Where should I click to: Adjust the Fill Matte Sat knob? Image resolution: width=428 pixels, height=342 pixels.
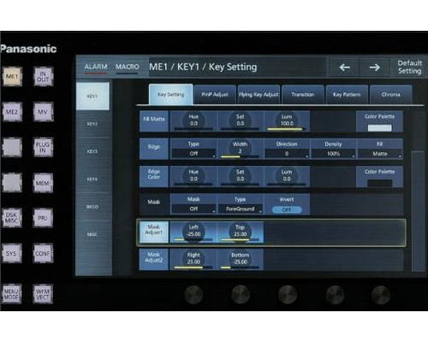coord(241,121)
